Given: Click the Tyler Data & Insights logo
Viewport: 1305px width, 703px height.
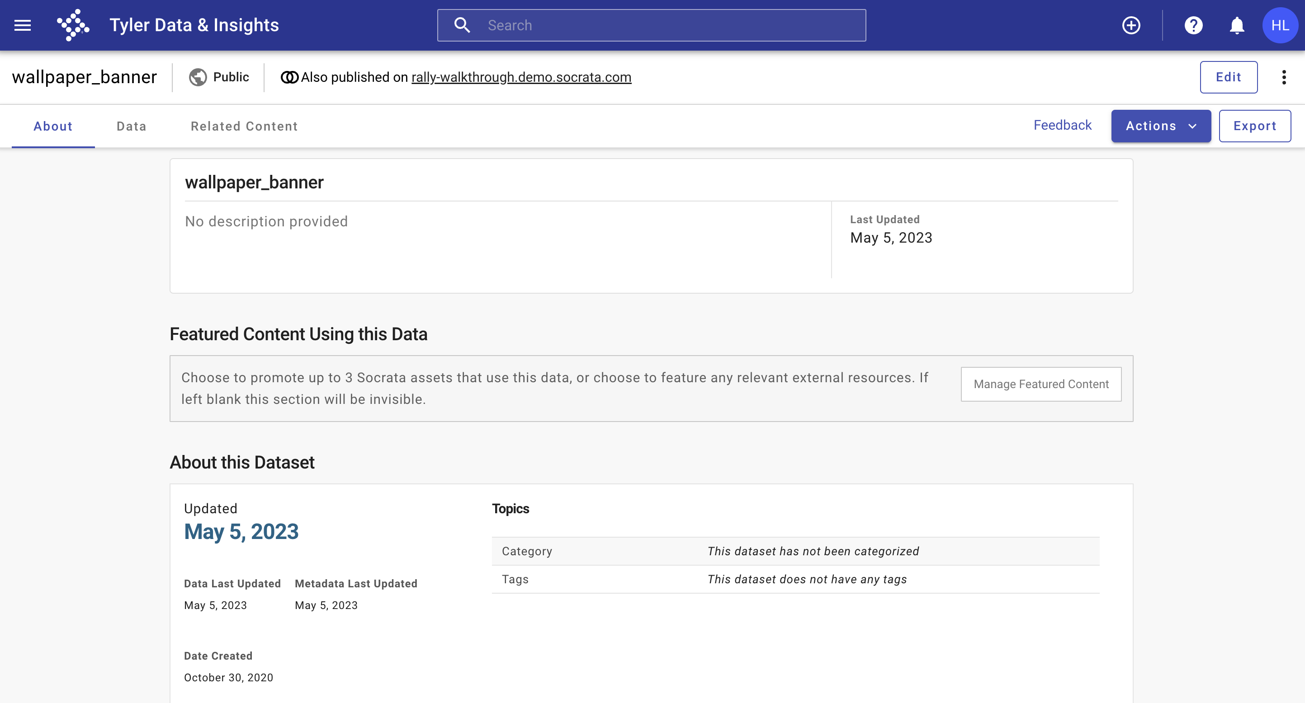Looking at the screenshot, I should coord(73,25).
